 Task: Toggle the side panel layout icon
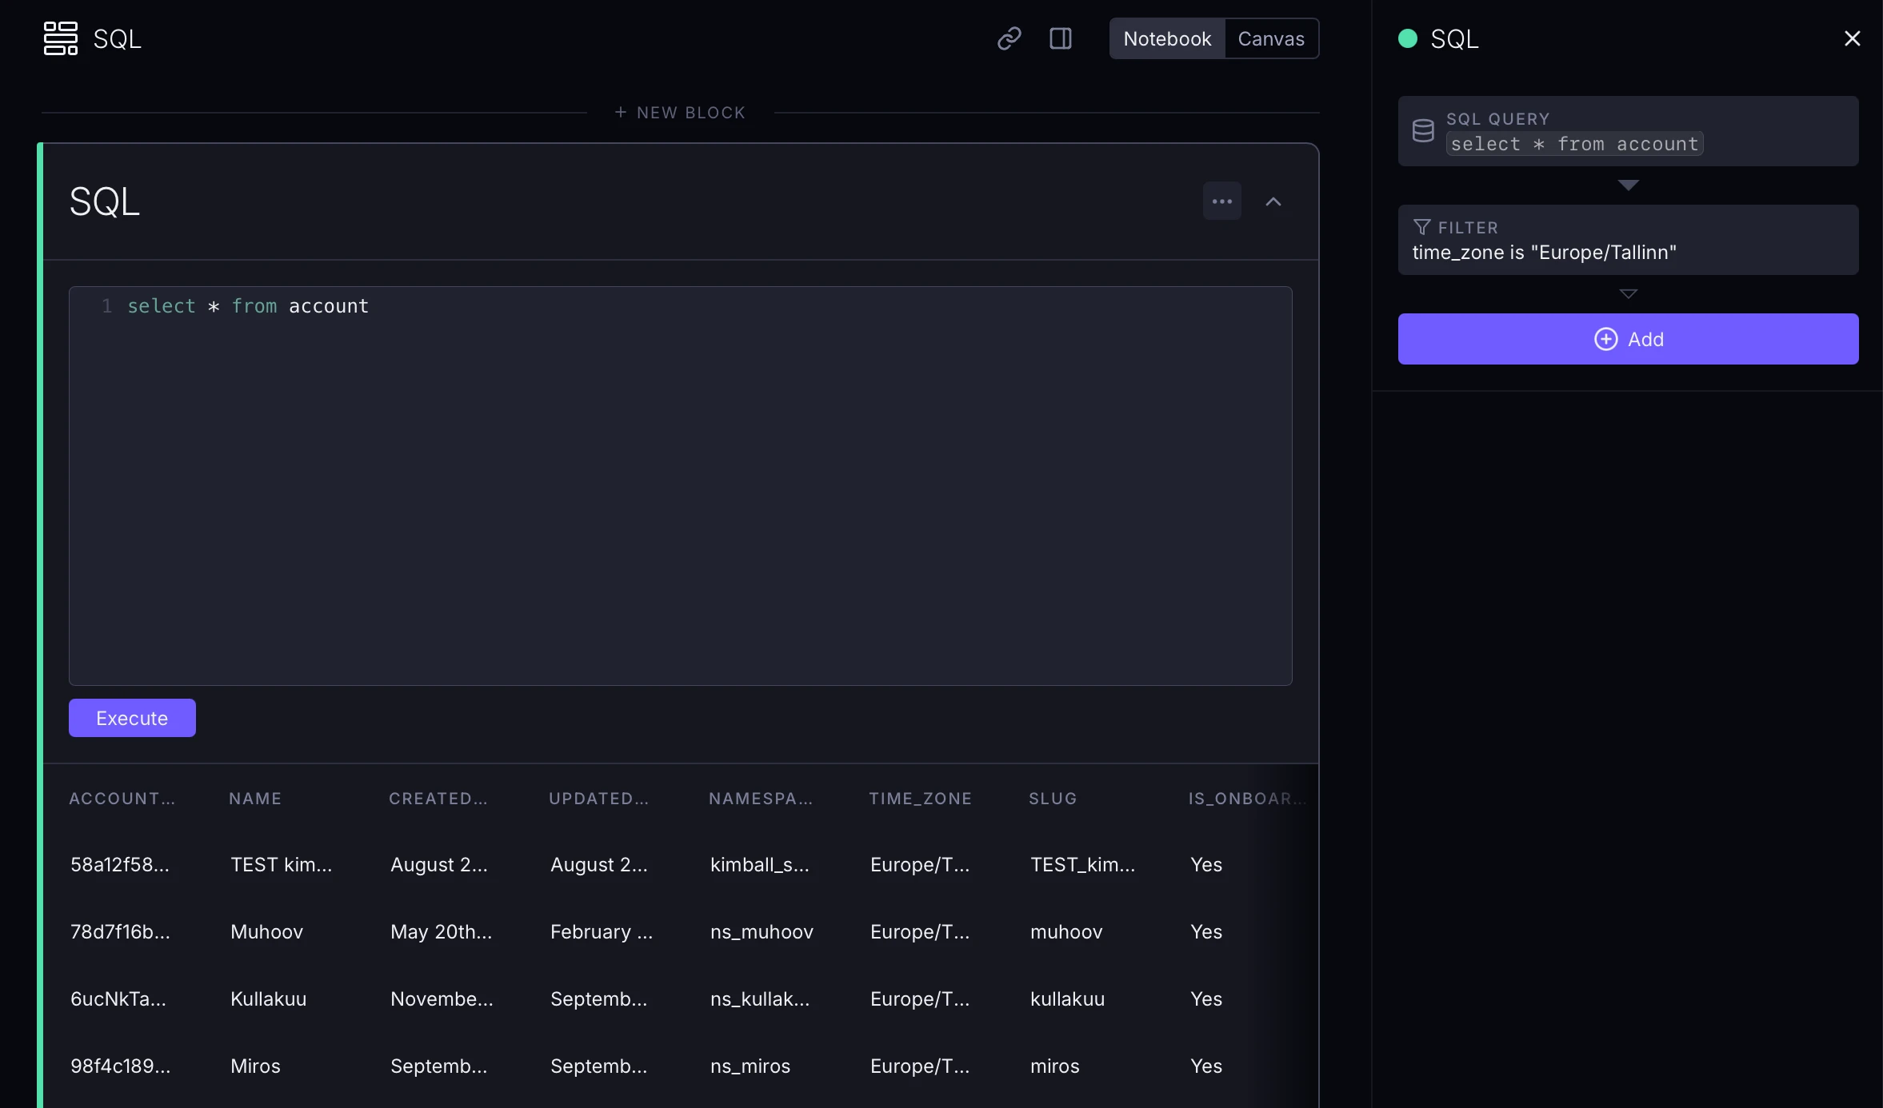click(x=1060, y=38)
